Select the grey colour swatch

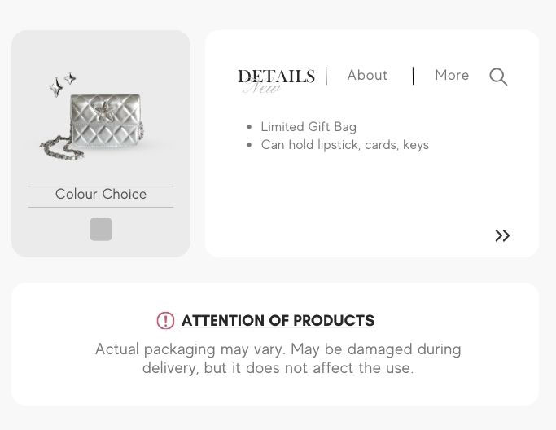point(101,230)
